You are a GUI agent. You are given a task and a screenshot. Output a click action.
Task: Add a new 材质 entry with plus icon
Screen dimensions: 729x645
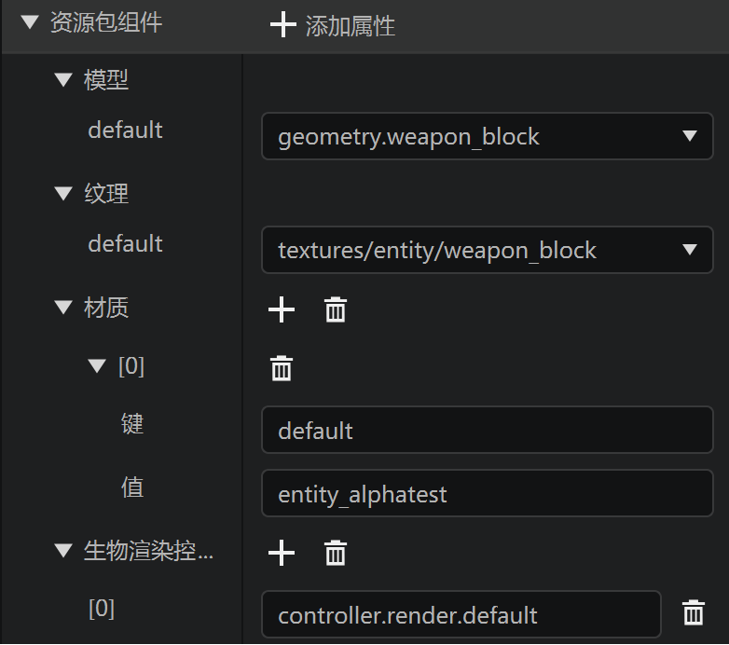pyautogui.click(x=282, y=309)
